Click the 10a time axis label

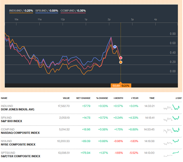click(16, 19)
